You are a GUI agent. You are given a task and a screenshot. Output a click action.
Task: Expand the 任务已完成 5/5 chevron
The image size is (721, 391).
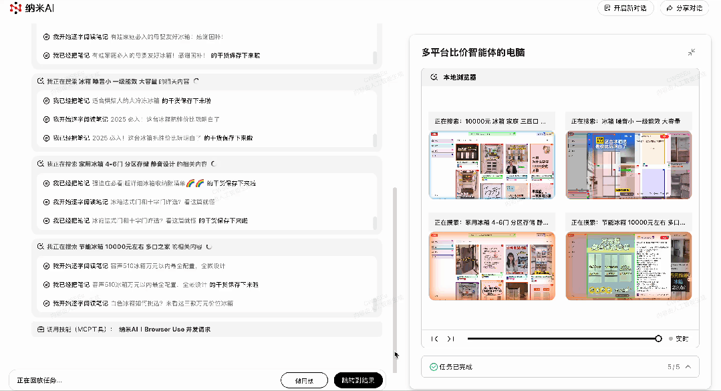[x=688, y=367]
